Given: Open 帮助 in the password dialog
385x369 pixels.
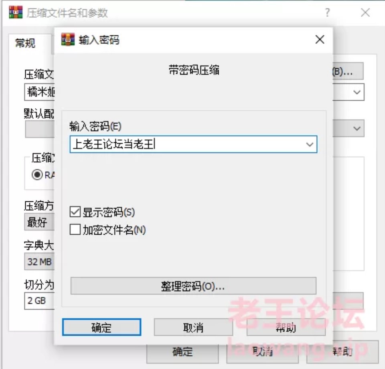Looking at the screenshot, I should pos(286,327).
